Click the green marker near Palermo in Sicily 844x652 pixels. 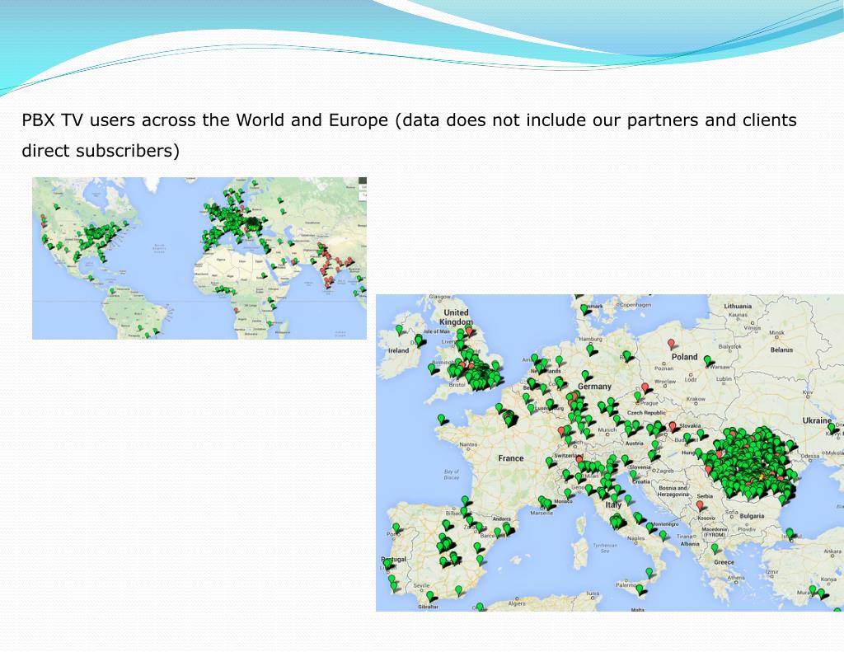click(640, 589)
